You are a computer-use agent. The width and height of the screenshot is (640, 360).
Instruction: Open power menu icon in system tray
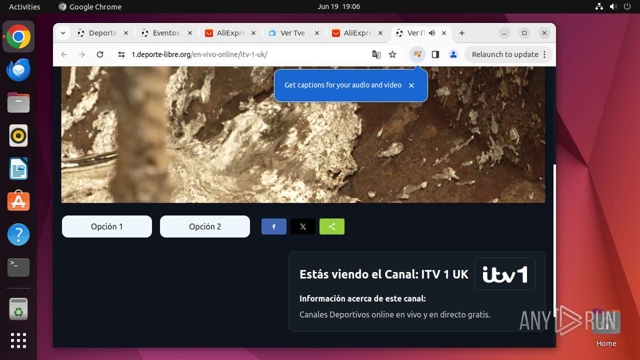627,6
